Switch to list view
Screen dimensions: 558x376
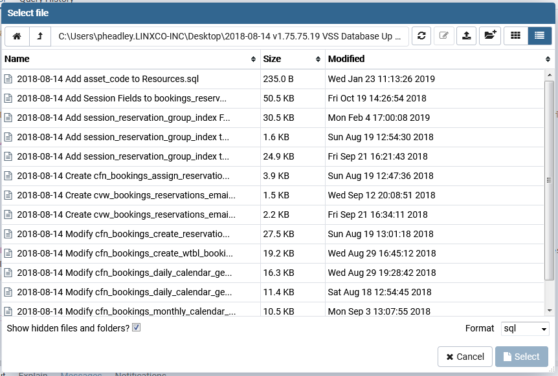pos(539,36)
